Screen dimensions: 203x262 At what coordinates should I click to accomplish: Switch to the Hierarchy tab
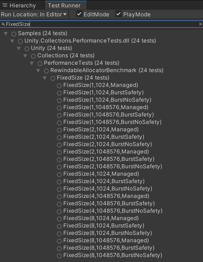tap(22, 5)
